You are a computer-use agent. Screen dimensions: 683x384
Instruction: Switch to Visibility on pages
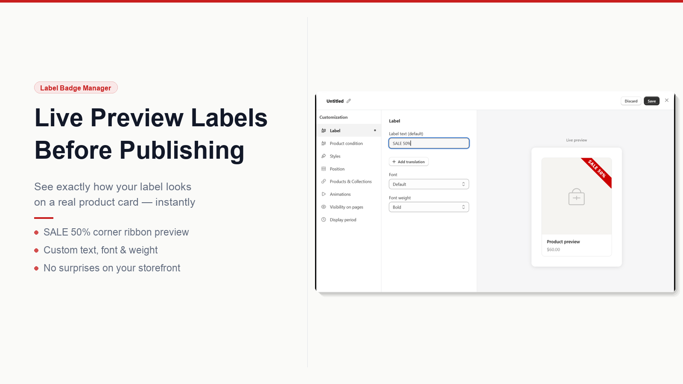[349, 207]
